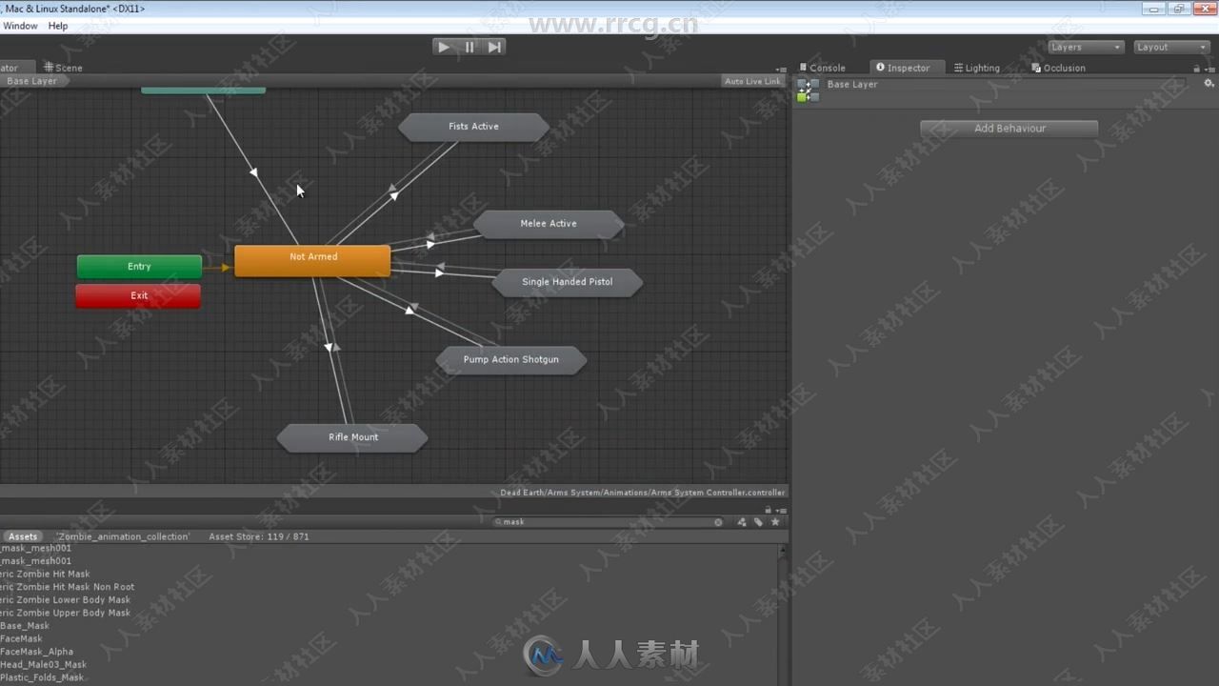The height and width of the screenshot is (686, 1219).
Task: Select the Pump Action Shotgun state
Action: pyautogui.click(x=511, y=360)
